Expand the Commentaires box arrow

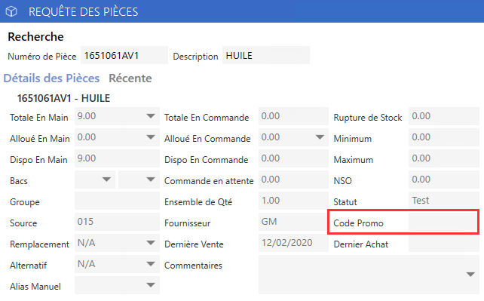[470, 275]
